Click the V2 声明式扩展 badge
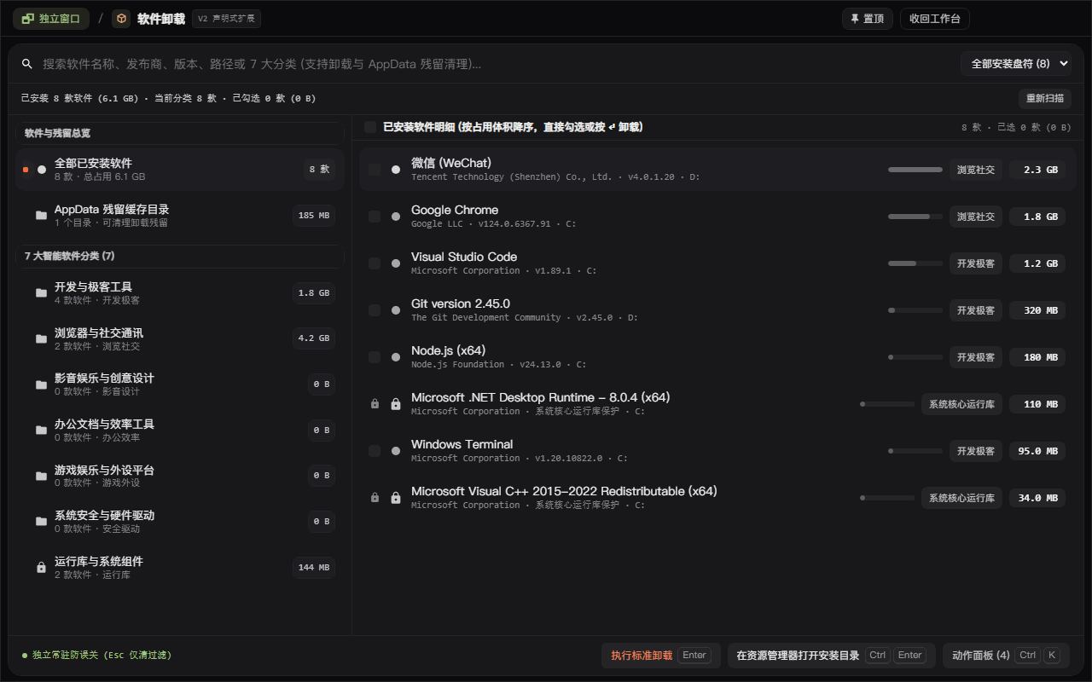The image size is (1092, 682). (x=226, y=19)
